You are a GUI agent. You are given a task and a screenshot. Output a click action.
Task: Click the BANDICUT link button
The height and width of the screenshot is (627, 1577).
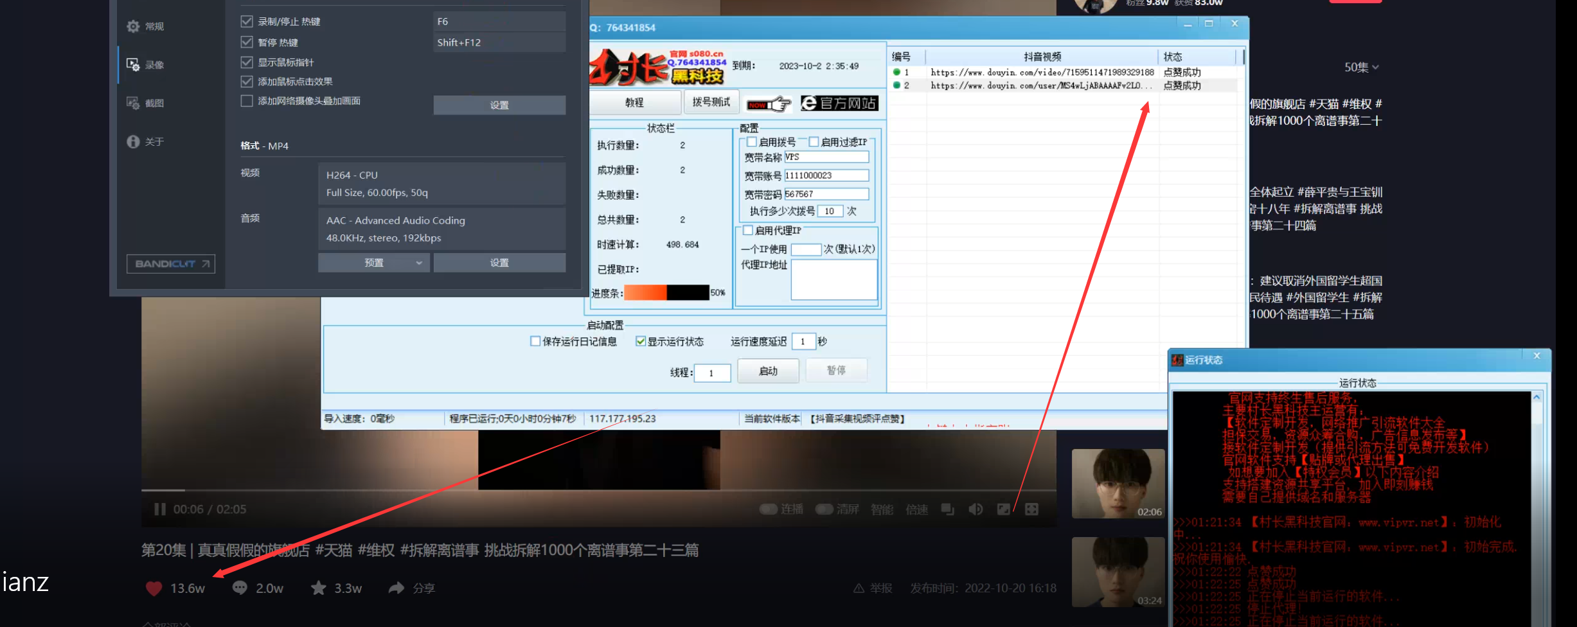pyautogui.click(x=171, y=264)
